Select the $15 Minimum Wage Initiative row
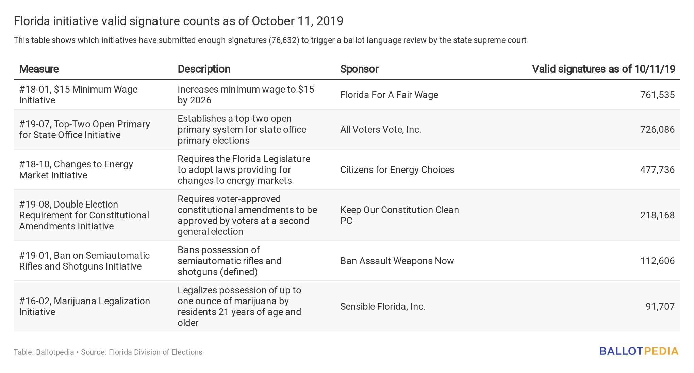The image size is (694, 373). pos(347,95)
